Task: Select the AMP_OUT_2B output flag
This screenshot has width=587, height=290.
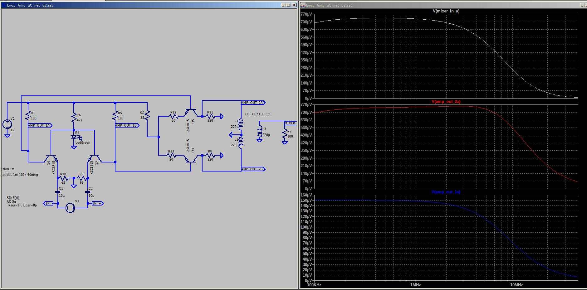Action: [x=253, y=169]
